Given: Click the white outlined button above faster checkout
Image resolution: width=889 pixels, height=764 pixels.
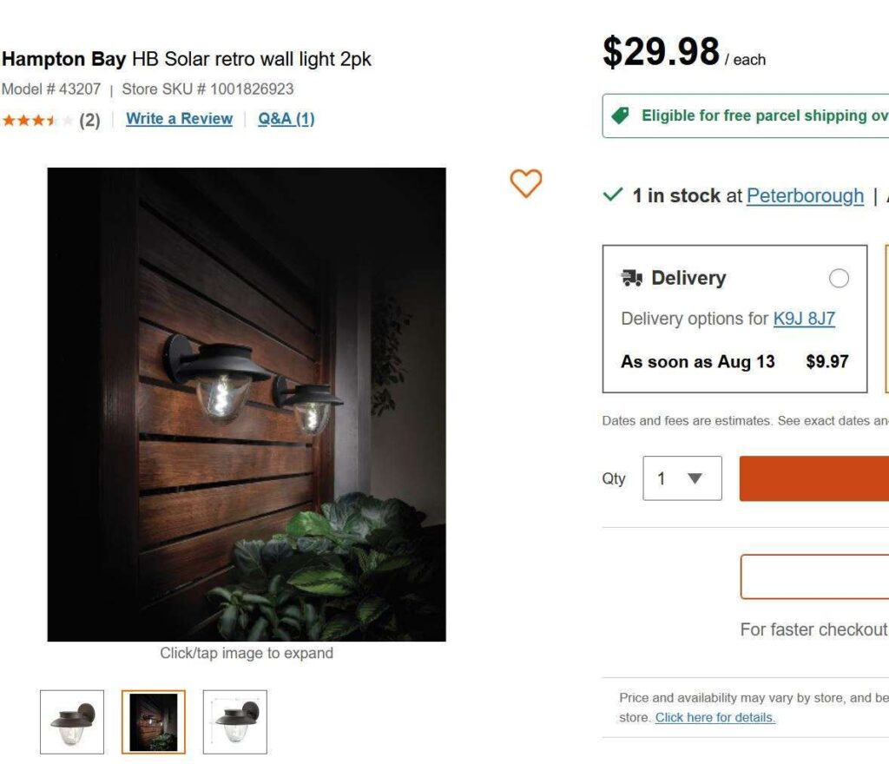Looking at the screenshot, I should tap(814, 576).
